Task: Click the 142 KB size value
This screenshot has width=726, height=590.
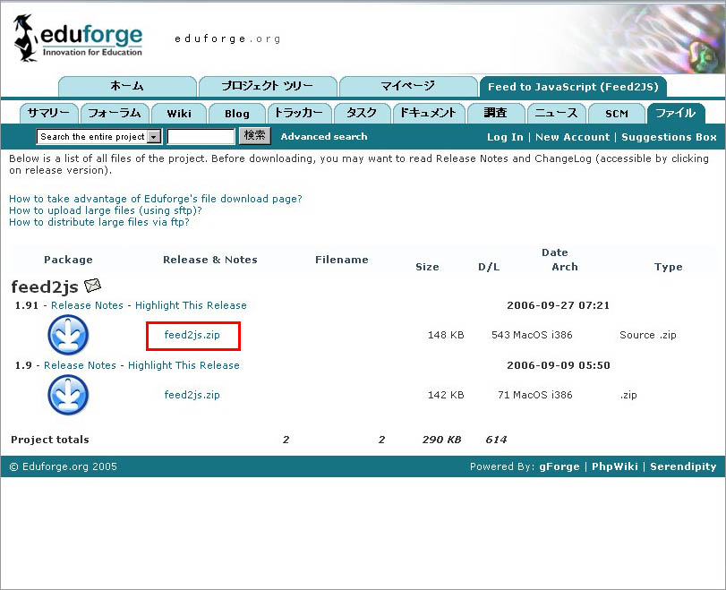Action: [446, 395]
